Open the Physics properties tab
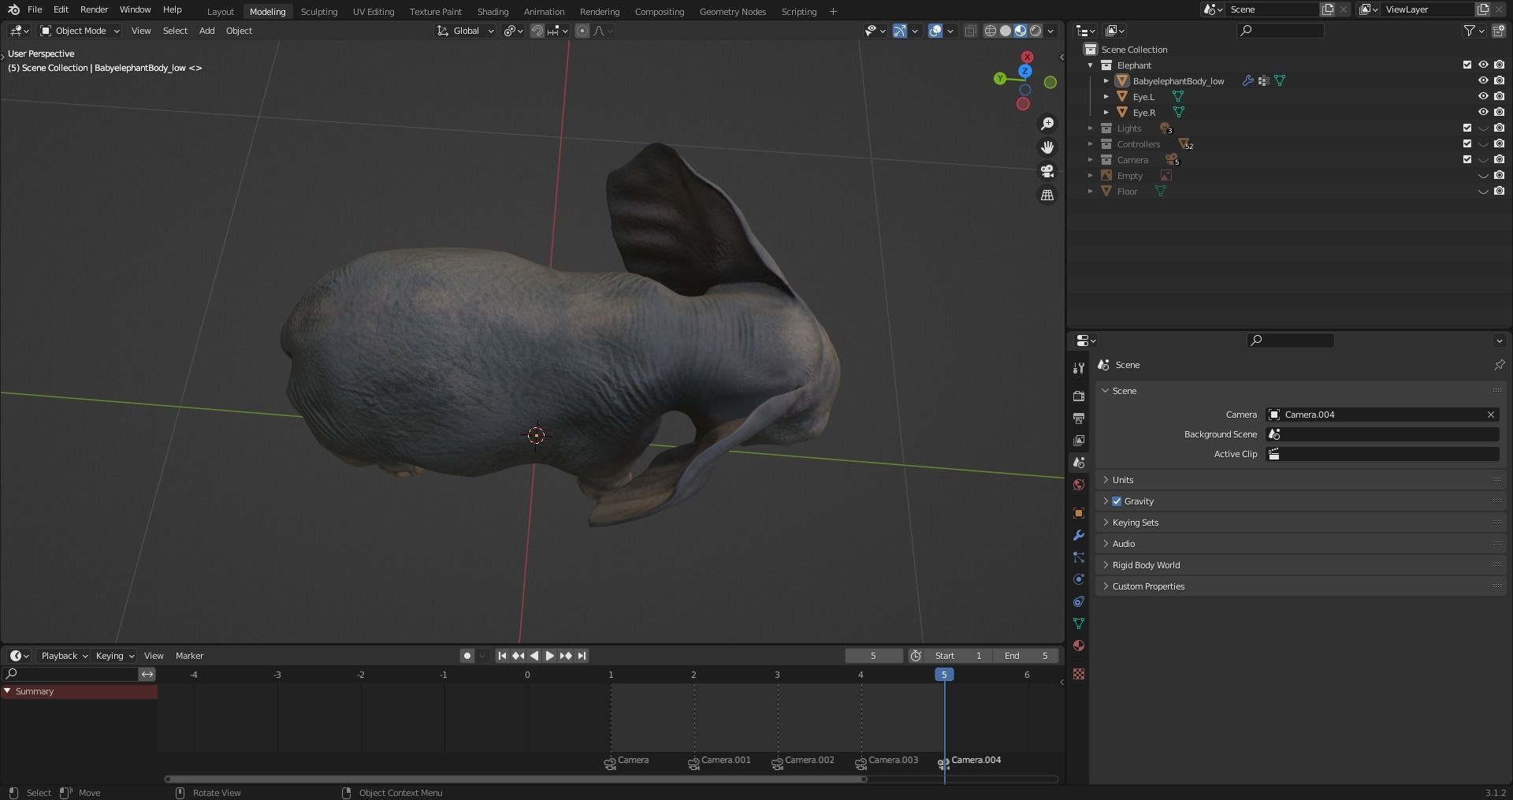Viewport: 1513px width, 800px height. (1079, 579)
